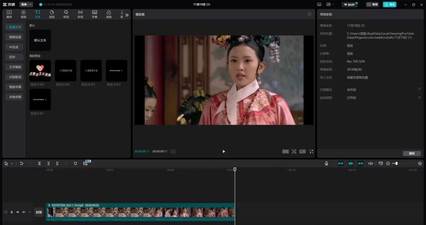Click the info icon beside 自由层级
This screenshot has width=426, height=225.
click(419, 97)
